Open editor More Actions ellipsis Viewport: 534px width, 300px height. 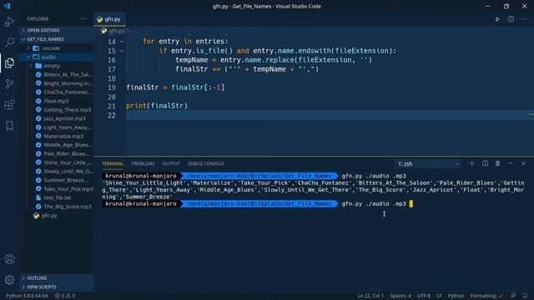[523, 19]
